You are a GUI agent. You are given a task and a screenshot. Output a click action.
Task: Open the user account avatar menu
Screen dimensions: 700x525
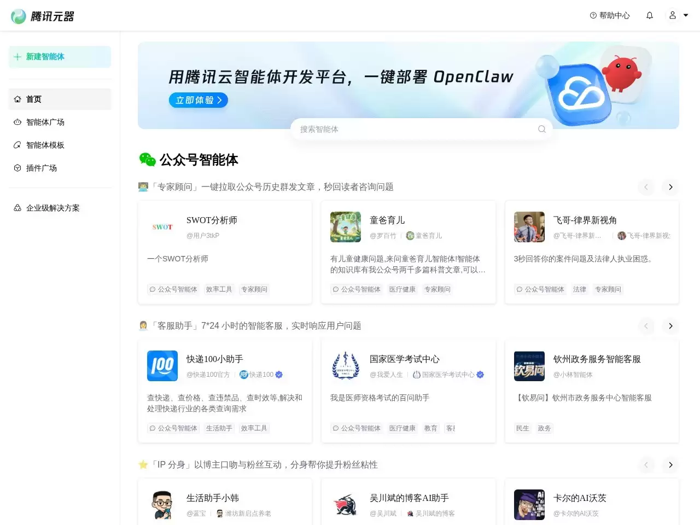click(x=673, y=15)
